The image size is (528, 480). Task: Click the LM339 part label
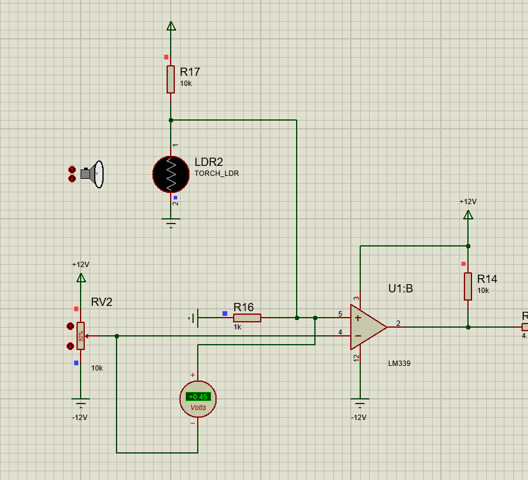click(399, 364)
